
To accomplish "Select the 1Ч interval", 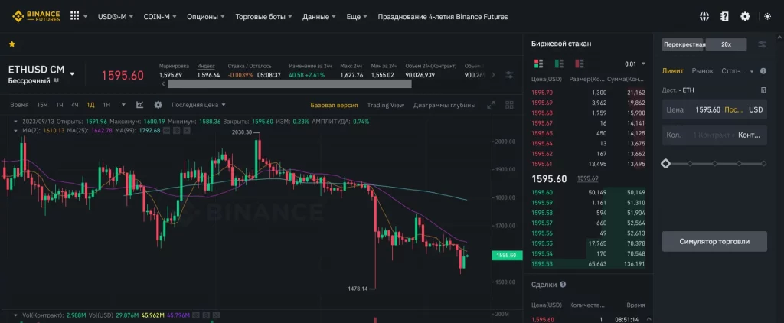I will (60, 105).
